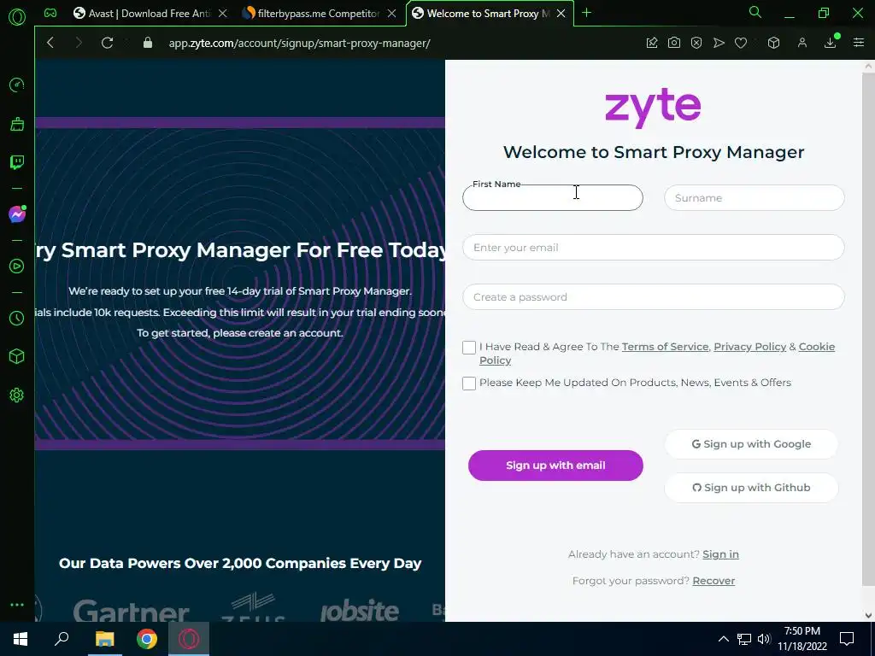Tick the Keep Me Updated checkbox

point(469,384)
